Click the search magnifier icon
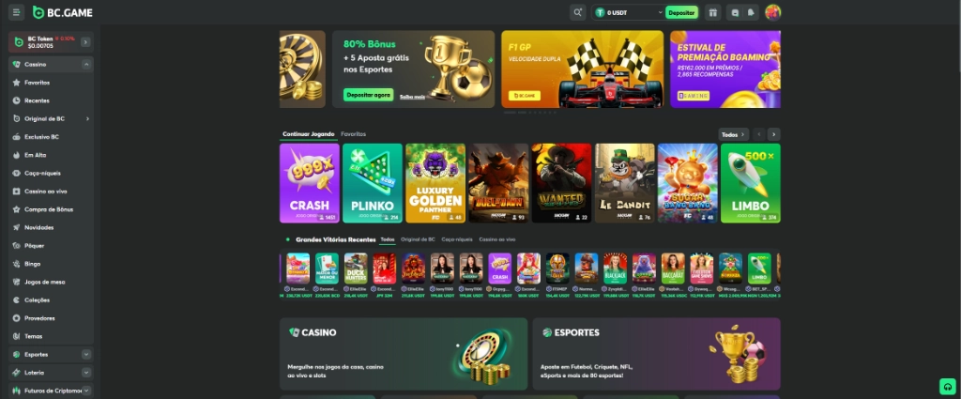This screenshot has height=399, width=961. [577, 12]
